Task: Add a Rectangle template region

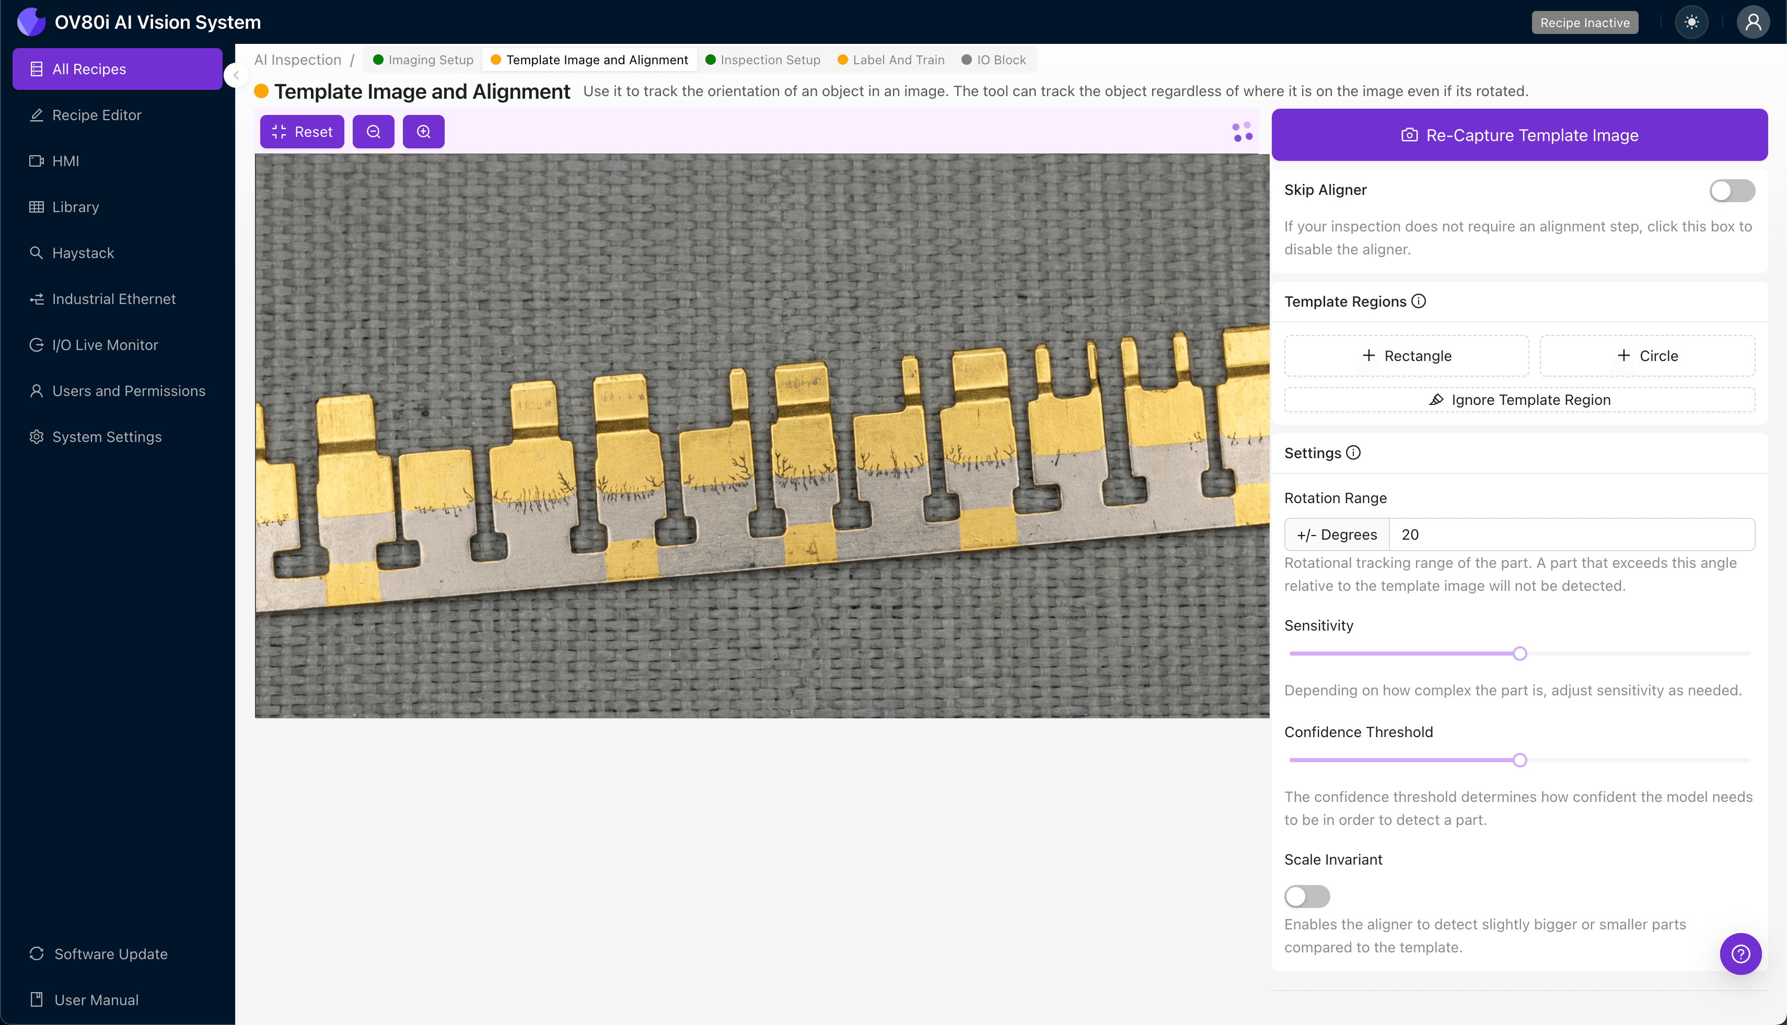Action: point(1406,356)
